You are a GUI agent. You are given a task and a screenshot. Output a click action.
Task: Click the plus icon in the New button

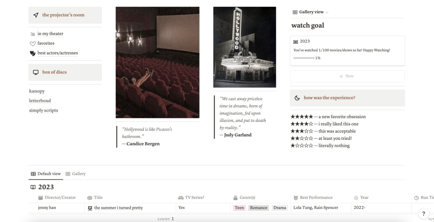341,76
